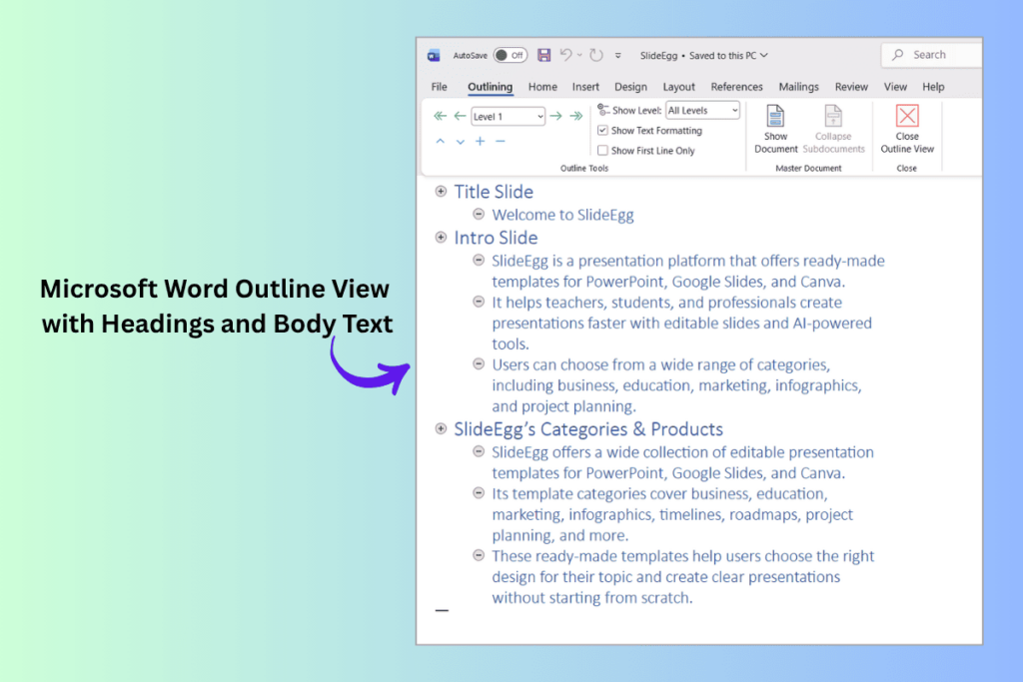Open the View tab
This screenshot has width=1023, height=682.
tap(895, 87)
